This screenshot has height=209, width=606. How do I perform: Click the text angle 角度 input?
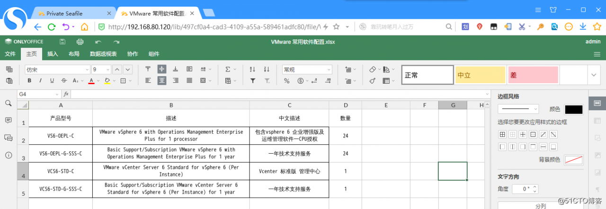(x=525, y=189)
